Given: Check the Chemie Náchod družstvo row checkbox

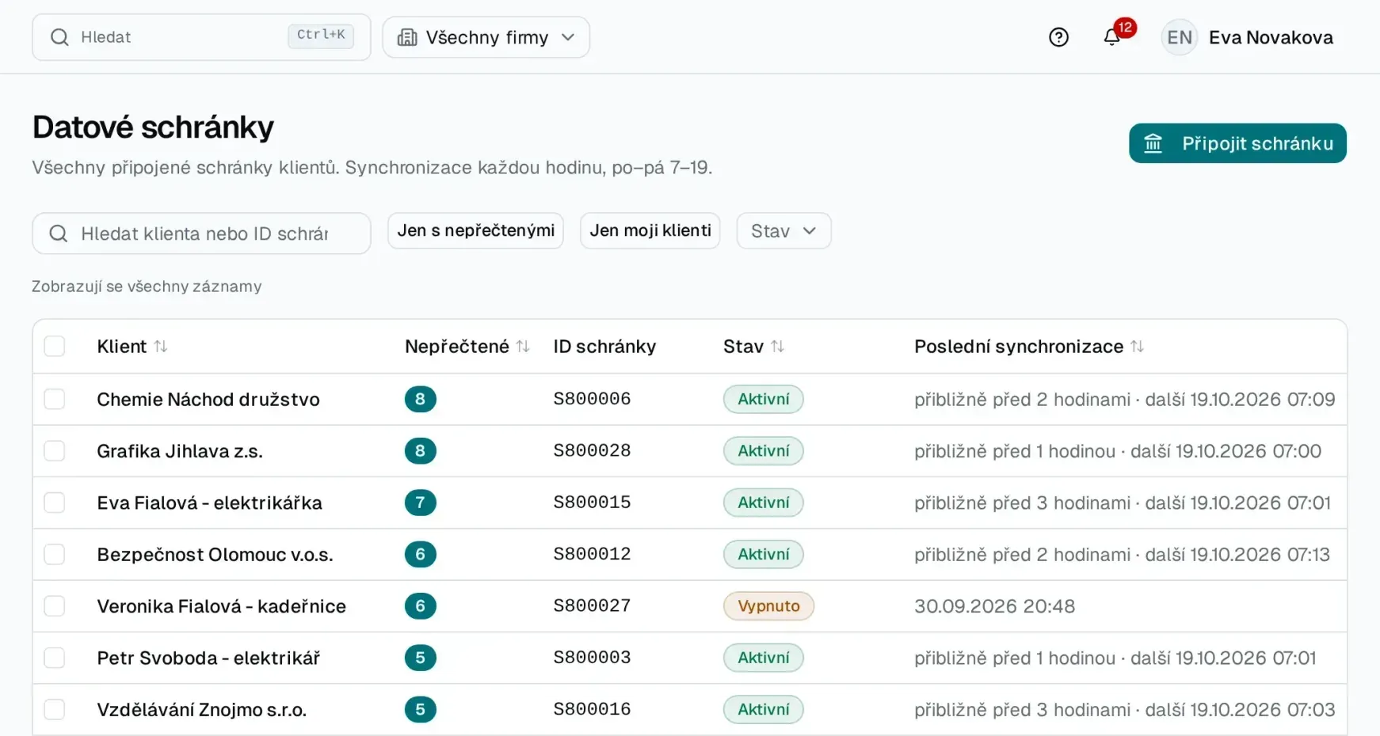Looking at the screenshot, I should 55,399.
